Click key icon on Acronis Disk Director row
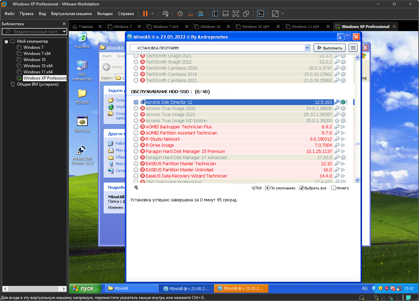The image size is (419, 301). pos(337,102)
